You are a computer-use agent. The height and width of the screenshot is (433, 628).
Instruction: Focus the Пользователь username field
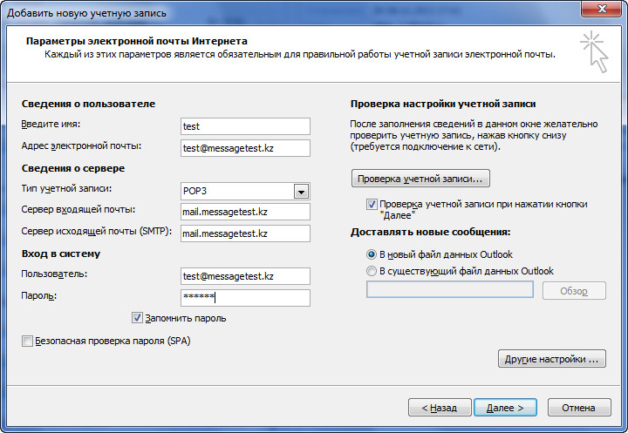245,276
